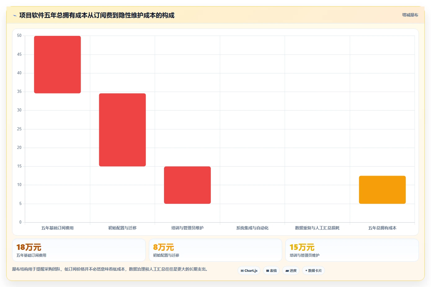Click the y-axis value 50
431x287 pixels.
(x=19, y=36)
